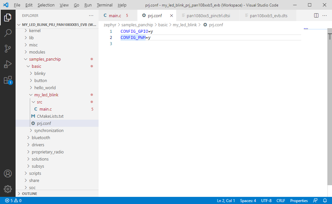Expand the subsys folder
The image size is (332, 204).
(57, 166)
